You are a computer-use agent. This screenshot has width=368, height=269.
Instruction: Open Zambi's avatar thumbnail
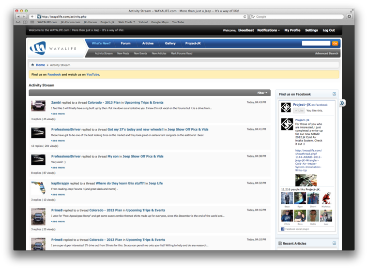click(38, 105)
